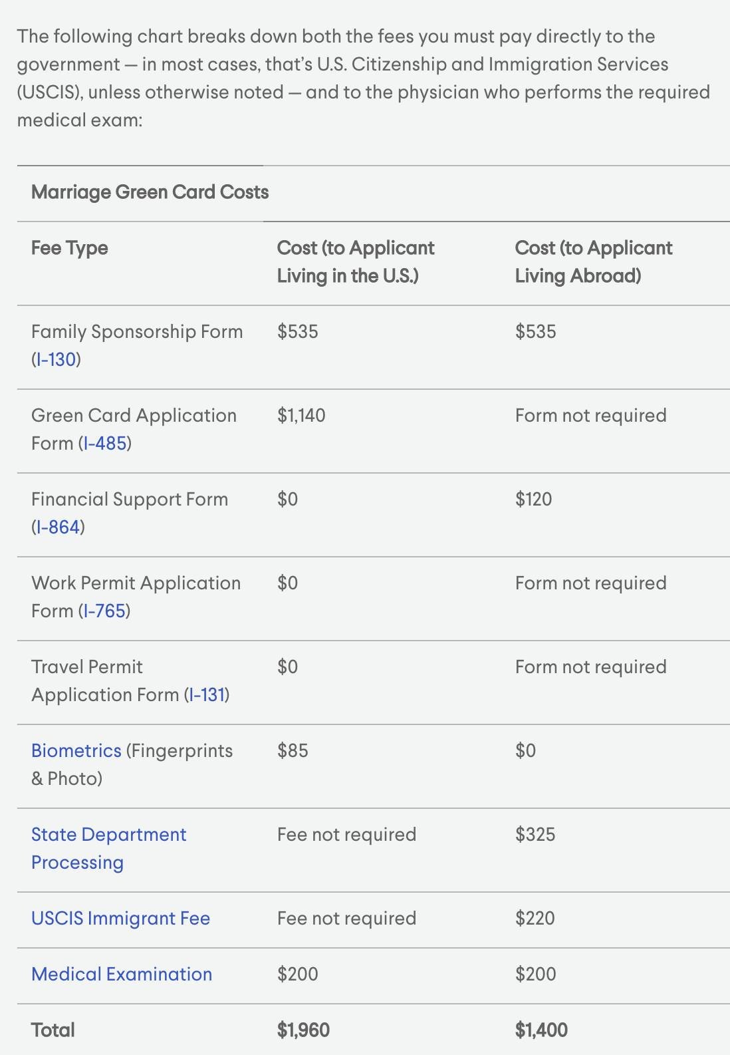Select the $1,400 total for applicants abroad
The width and height of the screenshot is (730, 1055).
click(541, 1030)
